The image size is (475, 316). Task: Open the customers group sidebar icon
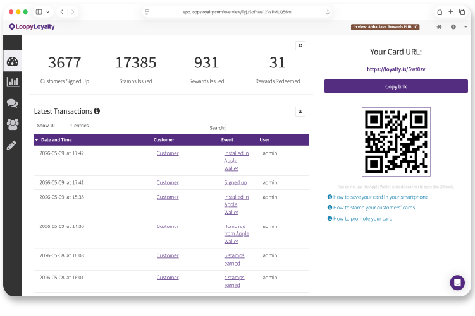13,124
